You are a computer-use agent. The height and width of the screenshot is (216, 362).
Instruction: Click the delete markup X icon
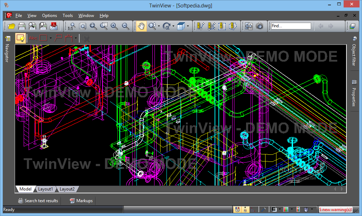[86, 38]
